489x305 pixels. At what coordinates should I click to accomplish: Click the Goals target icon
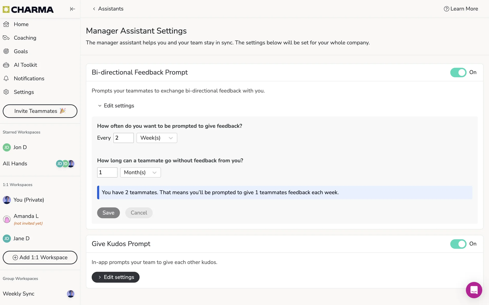coord(6,51)
